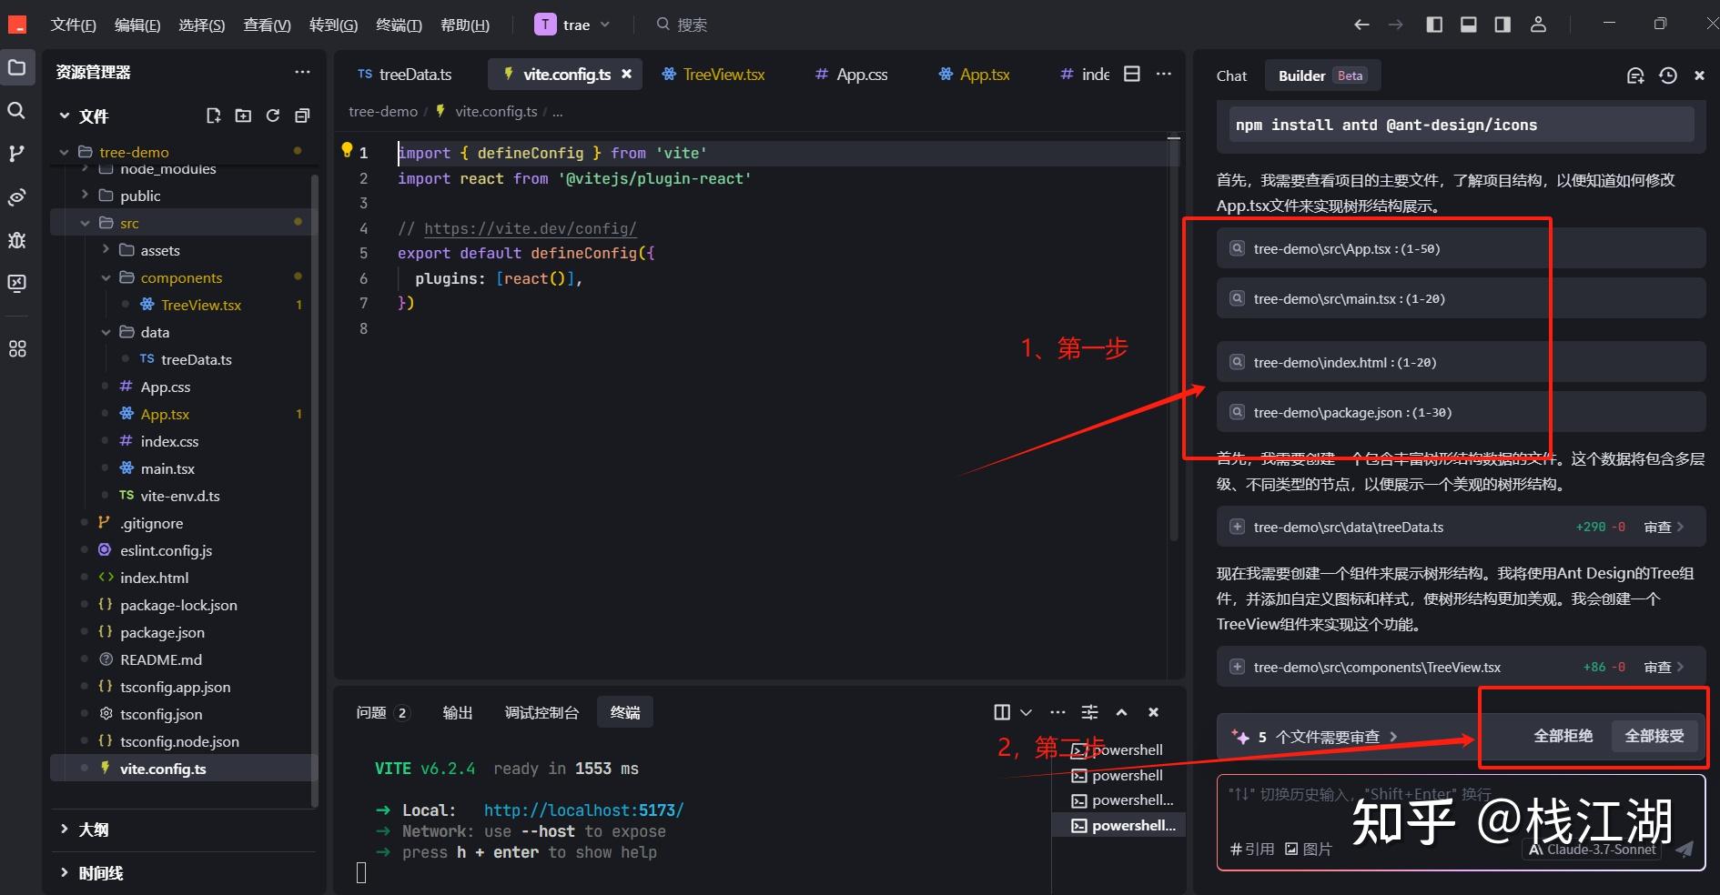The image size is (1720, 895).
Task: Open terminal panel more actions ellipsis
Action: tap(1057, 712)
